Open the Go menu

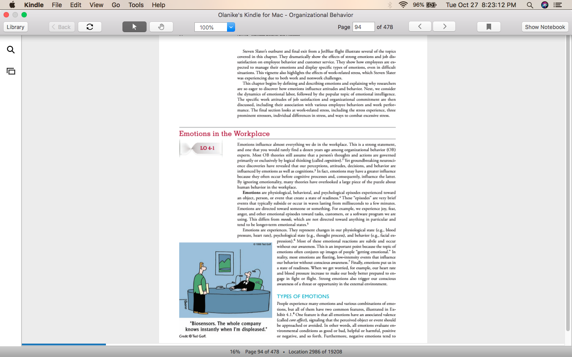pyautogui.click(x=116, y=5)
